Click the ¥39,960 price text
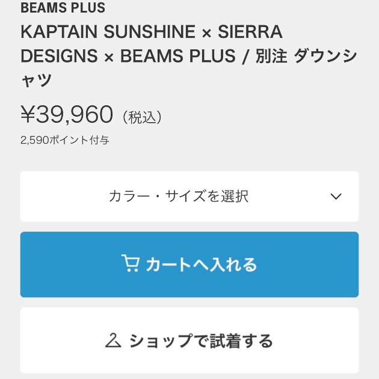This screenshot has height=379, width=379. tap(67, 114)
